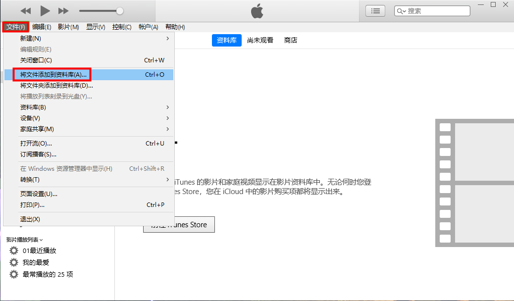Select 页面设置(U)... menu entry

click(89, 194)
